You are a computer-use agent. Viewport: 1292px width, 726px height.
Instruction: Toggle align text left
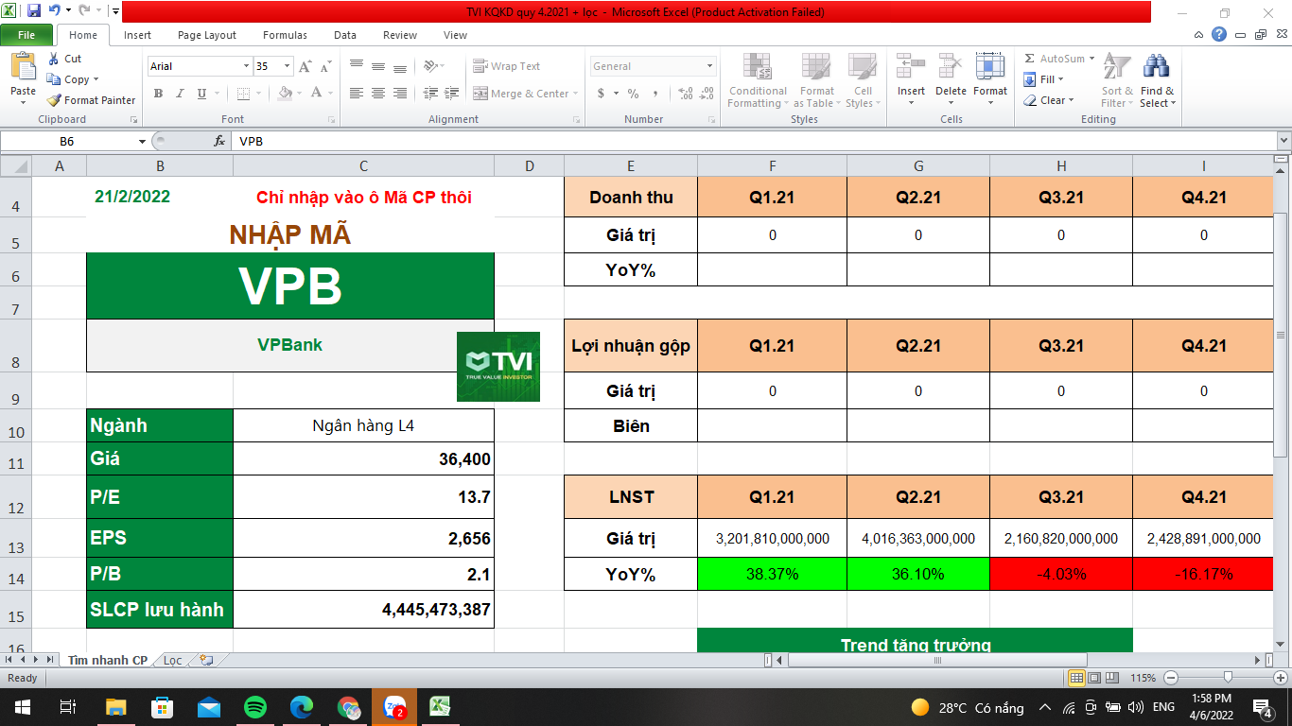[357, 94]
